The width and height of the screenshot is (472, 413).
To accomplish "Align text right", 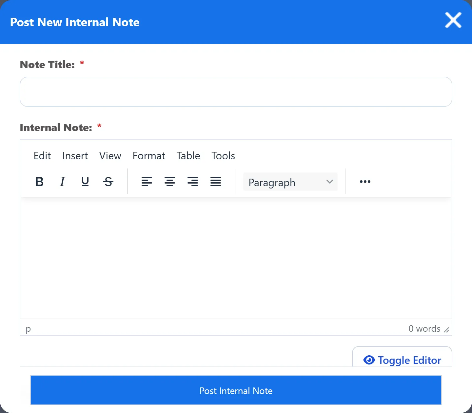I will [193, 182].
